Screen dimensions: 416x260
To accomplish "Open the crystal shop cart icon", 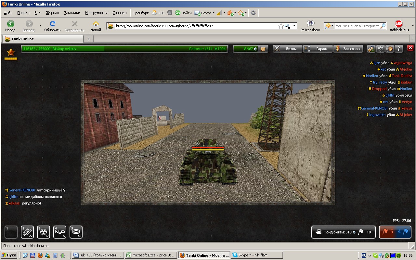I will pyautogui.click(x=263, y=49).
